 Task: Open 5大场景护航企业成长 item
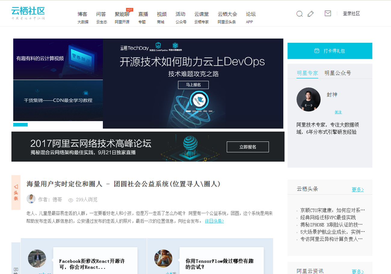(333, 232)
